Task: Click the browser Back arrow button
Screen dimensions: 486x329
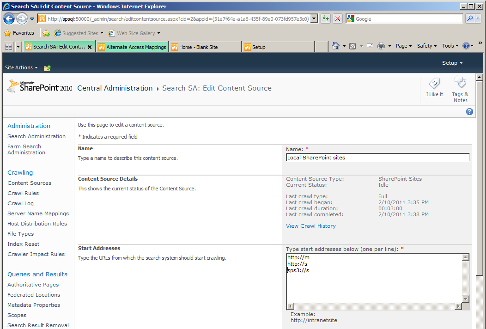Action: tap(9, 19)
